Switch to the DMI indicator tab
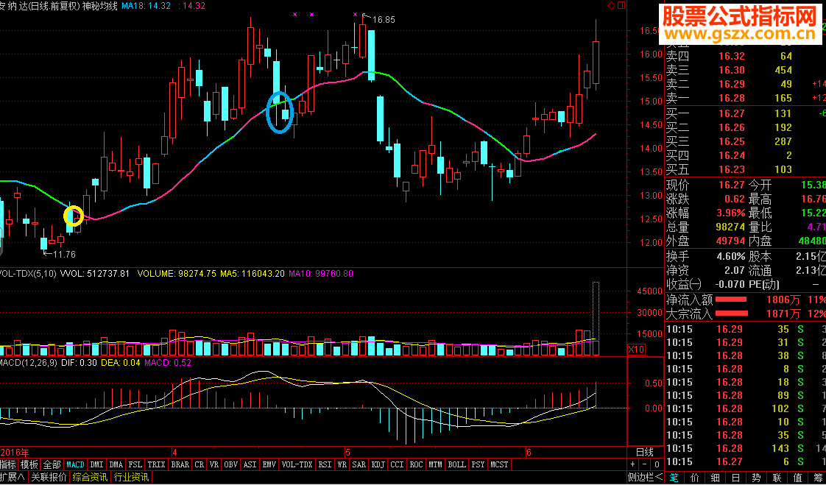 pos(96,465)
